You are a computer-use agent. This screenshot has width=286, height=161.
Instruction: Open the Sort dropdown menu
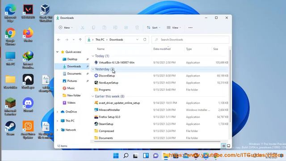[154, 28]
